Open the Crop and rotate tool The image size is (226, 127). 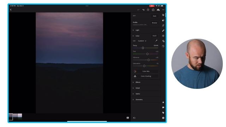[x=163, y=25]
